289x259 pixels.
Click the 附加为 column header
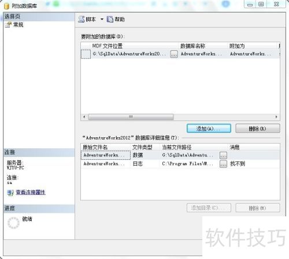point(237,46)
